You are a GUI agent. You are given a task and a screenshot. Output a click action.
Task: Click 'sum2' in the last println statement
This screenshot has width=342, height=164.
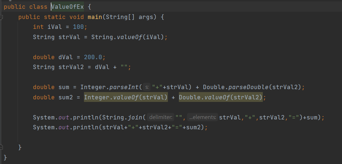[193, 127]
